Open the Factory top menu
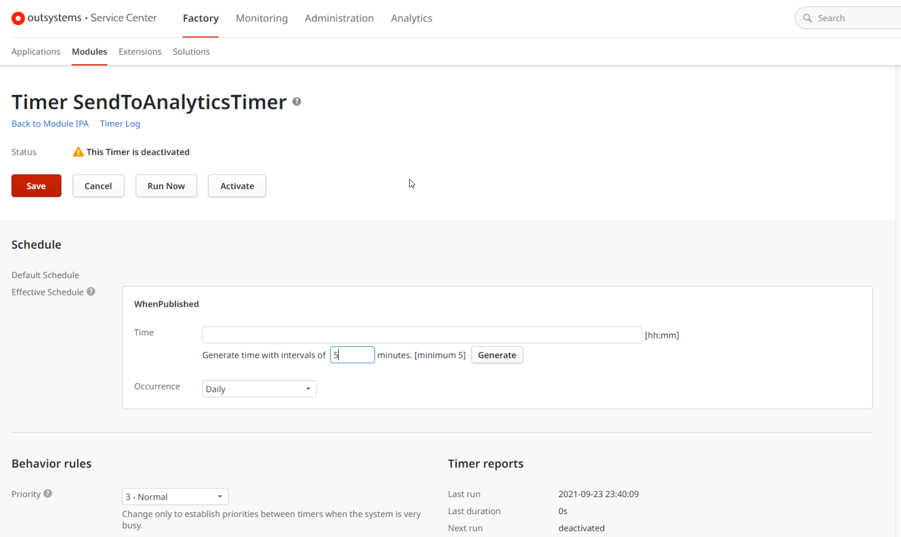The height and width of the screenshot is (537, 901). 201,18
